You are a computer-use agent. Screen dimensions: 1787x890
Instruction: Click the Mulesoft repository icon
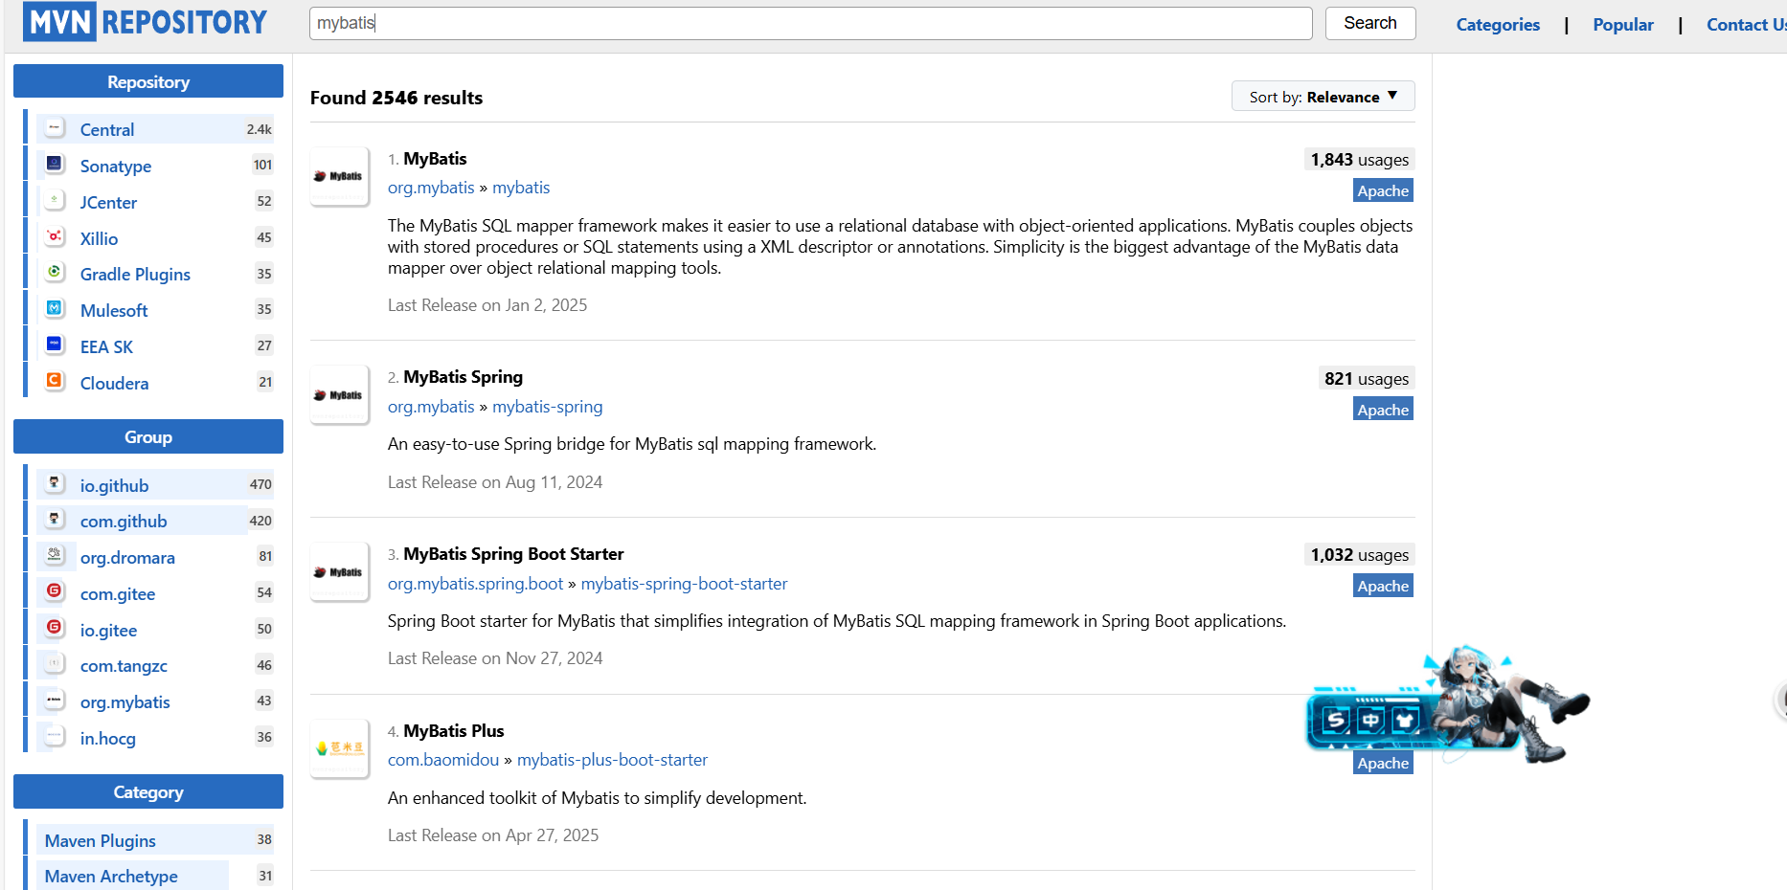point(55,308)
